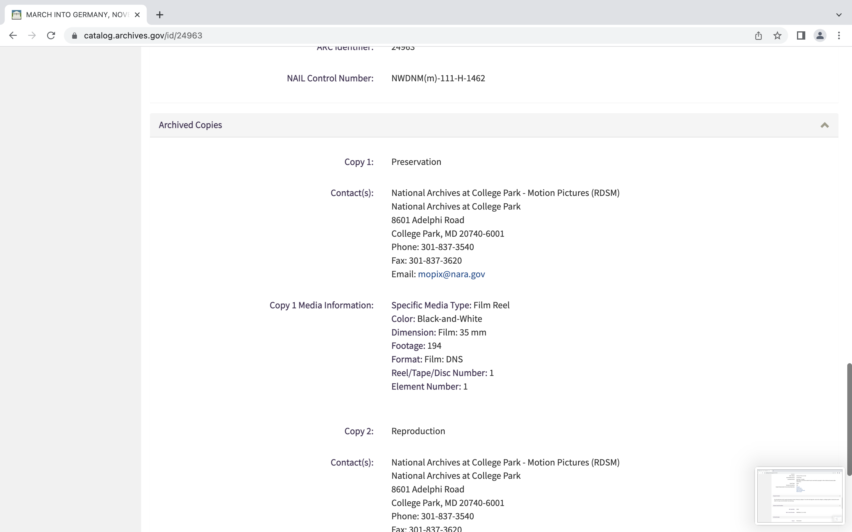Collapse the Archived Copies section chevron
Viewport: 852px width, 532px height.
tap(824, 125)
